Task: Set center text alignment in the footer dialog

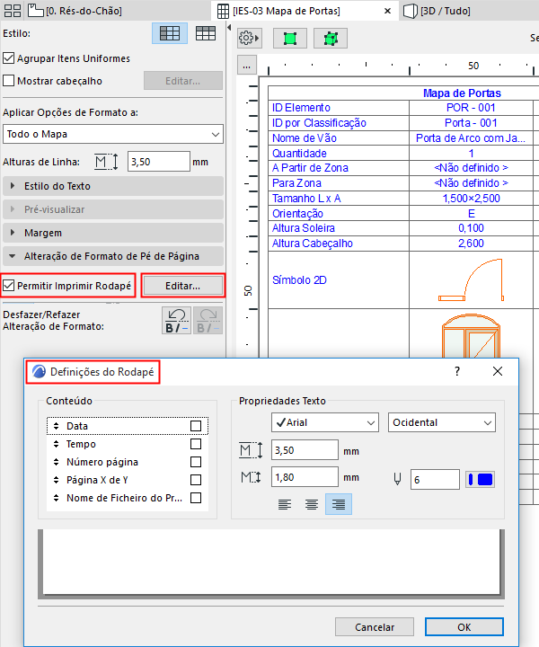Action: click(x=312, y=504)
